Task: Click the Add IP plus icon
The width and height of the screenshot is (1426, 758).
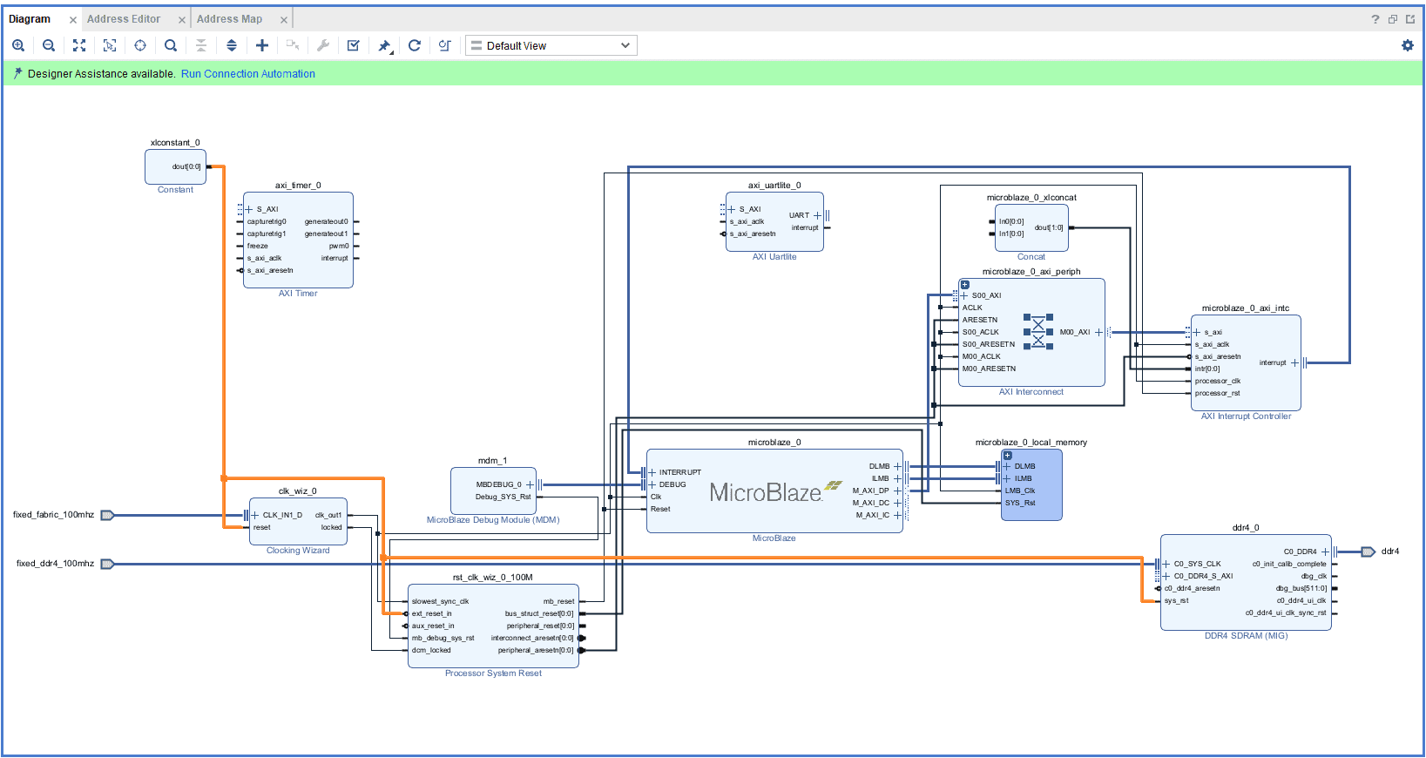Action: click(x=262, y=45)
